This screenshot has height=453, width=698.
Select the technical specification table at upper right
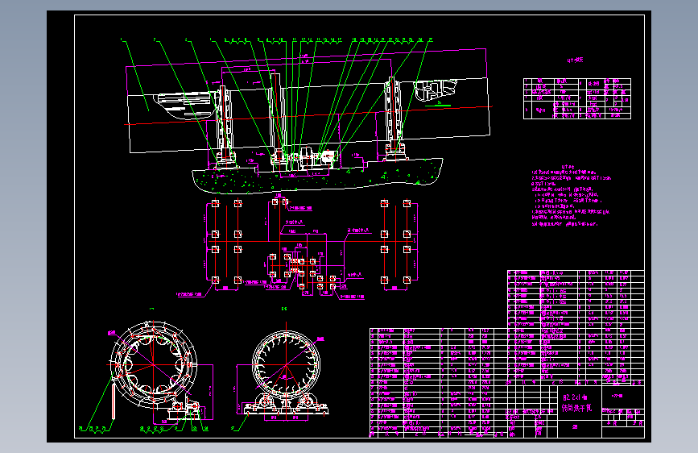(x=577, y=98)
